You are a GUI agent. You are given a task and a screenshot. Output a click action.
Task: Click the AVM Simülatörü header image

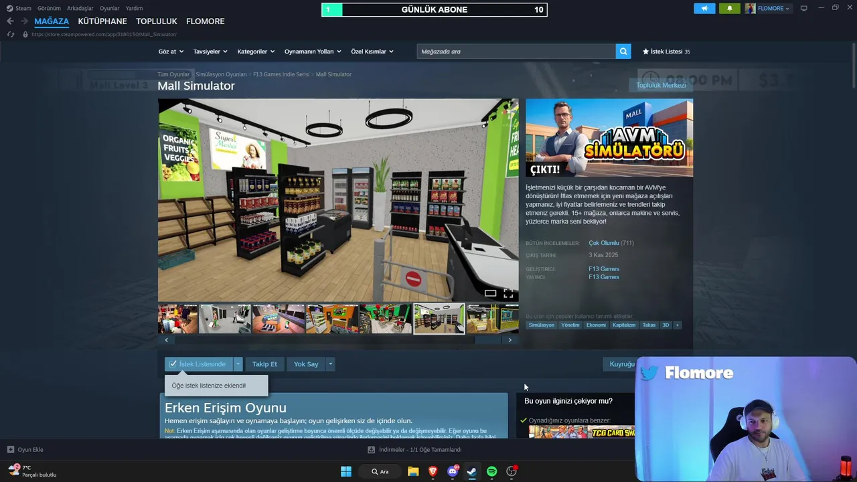point(609,138)
